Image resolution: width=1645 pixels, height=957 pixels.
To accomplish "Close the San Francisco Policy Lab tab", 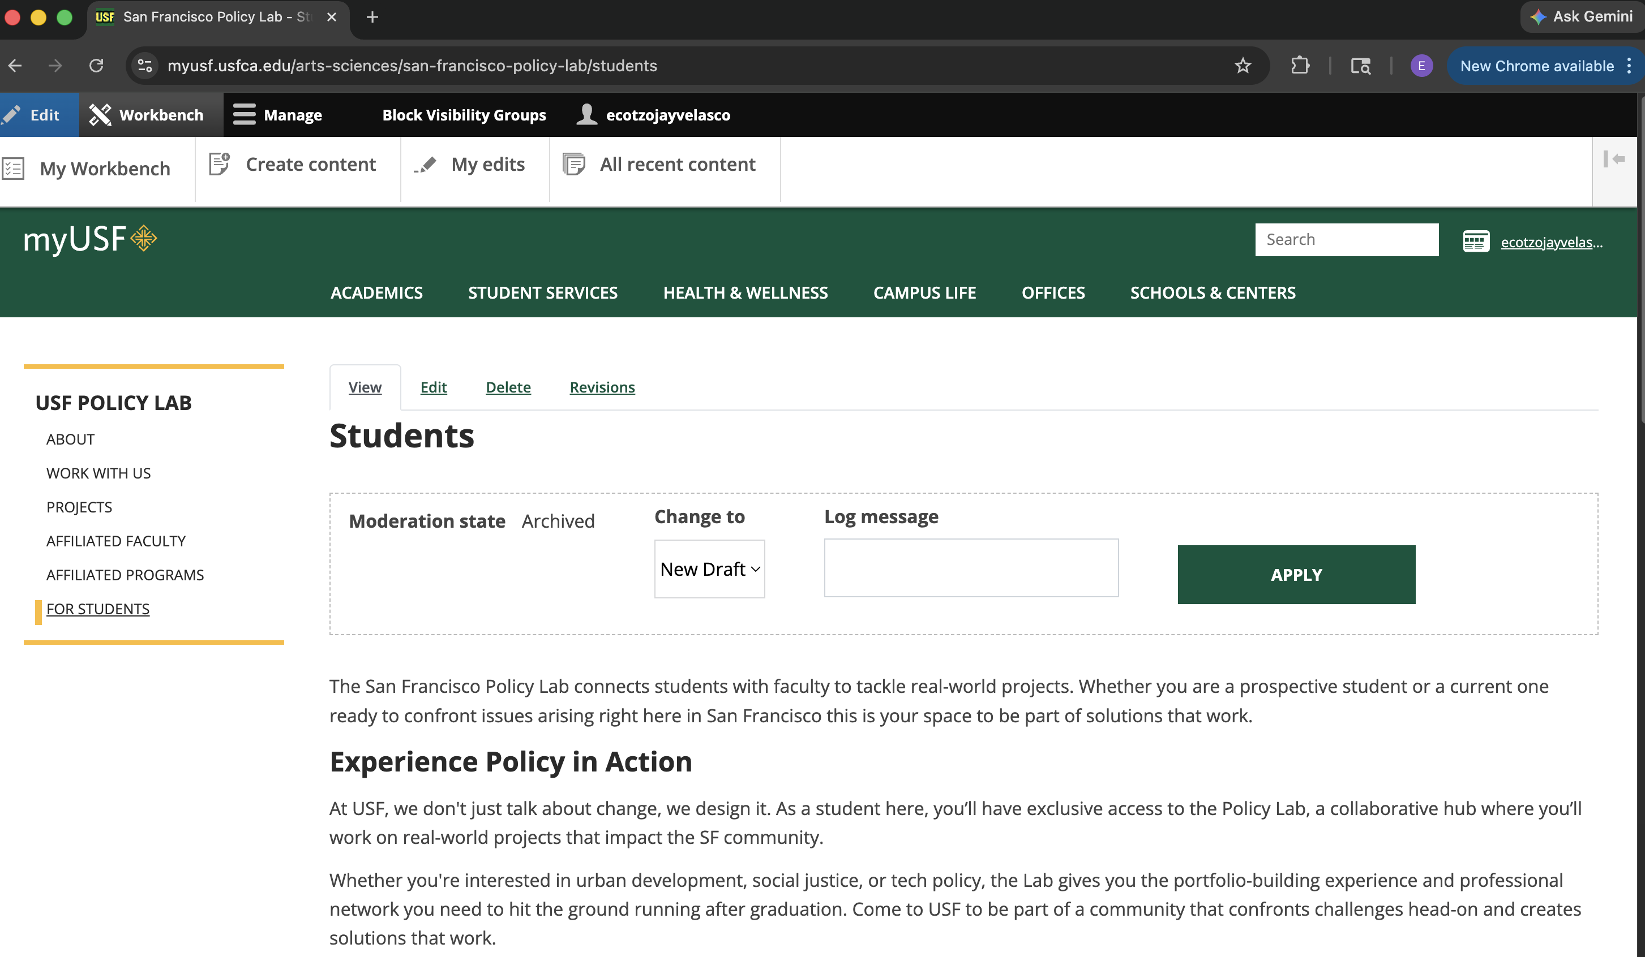I will point(332,17).
